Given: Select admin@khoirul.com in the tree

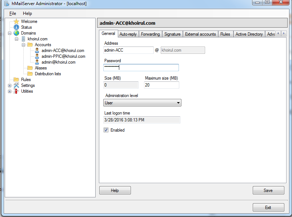Looking at the screenshot, I should 59,62.
